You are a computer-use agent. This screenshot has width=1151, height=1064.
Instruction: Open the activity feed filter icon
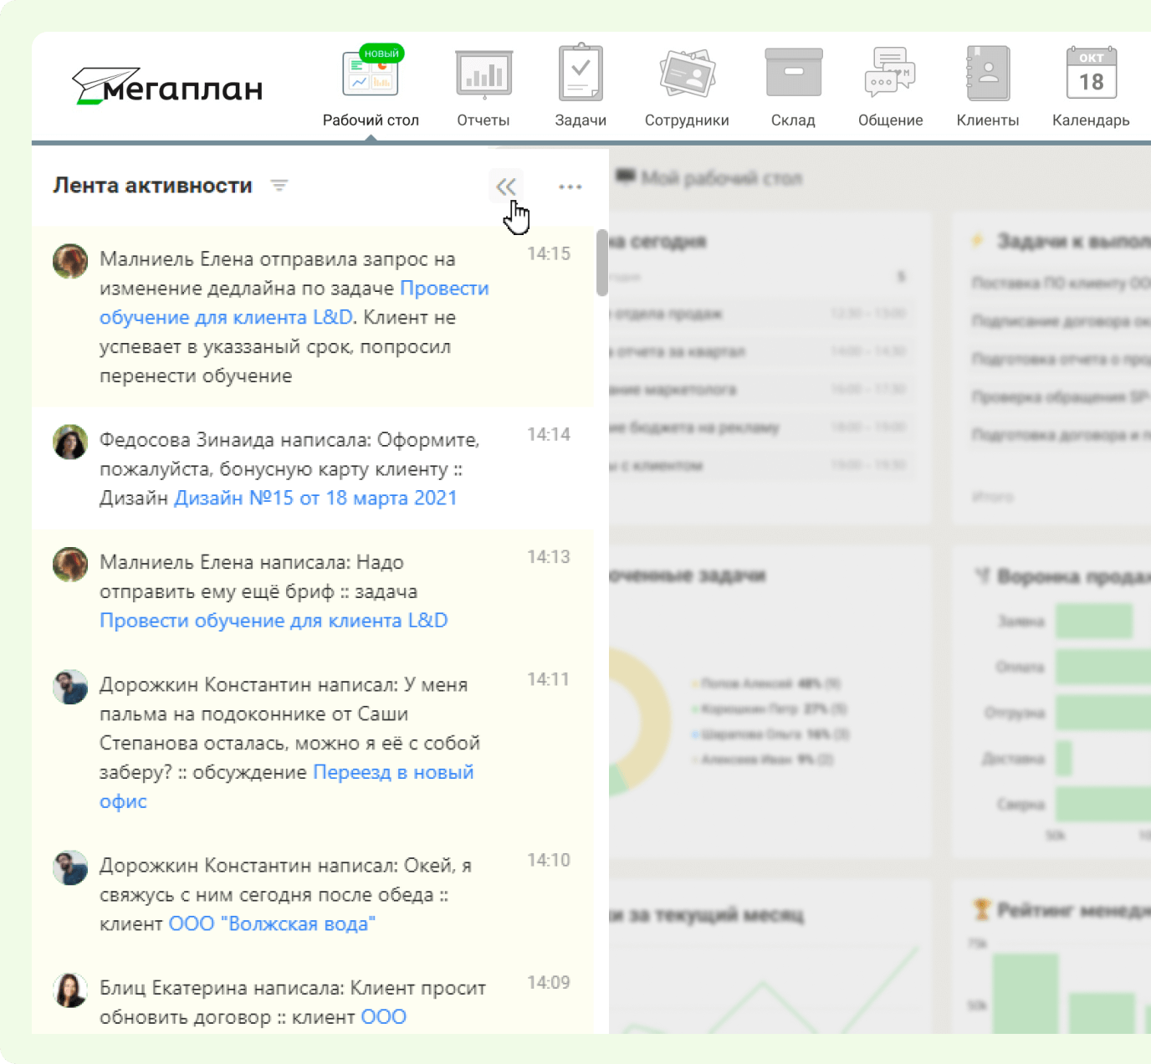click(x=279, y=186)
